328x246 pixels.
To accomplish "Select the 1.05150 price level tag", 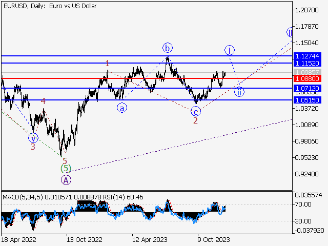I will point(307,100).
